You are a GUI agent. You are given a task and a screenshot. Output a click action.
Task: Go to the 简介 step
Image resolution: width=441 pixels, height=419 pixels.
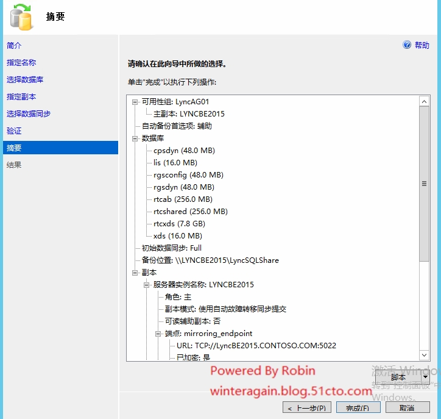[x=14, y=45]
